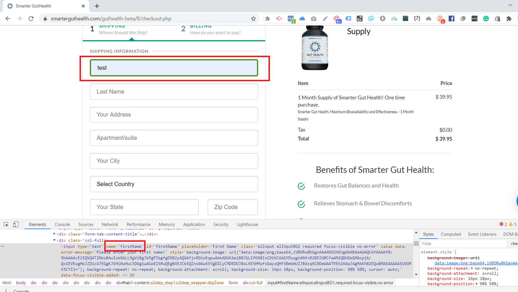The height and width of the screenshot is (292, 518).
Task: Collapse the col-full div node
Action: [54, 240]
